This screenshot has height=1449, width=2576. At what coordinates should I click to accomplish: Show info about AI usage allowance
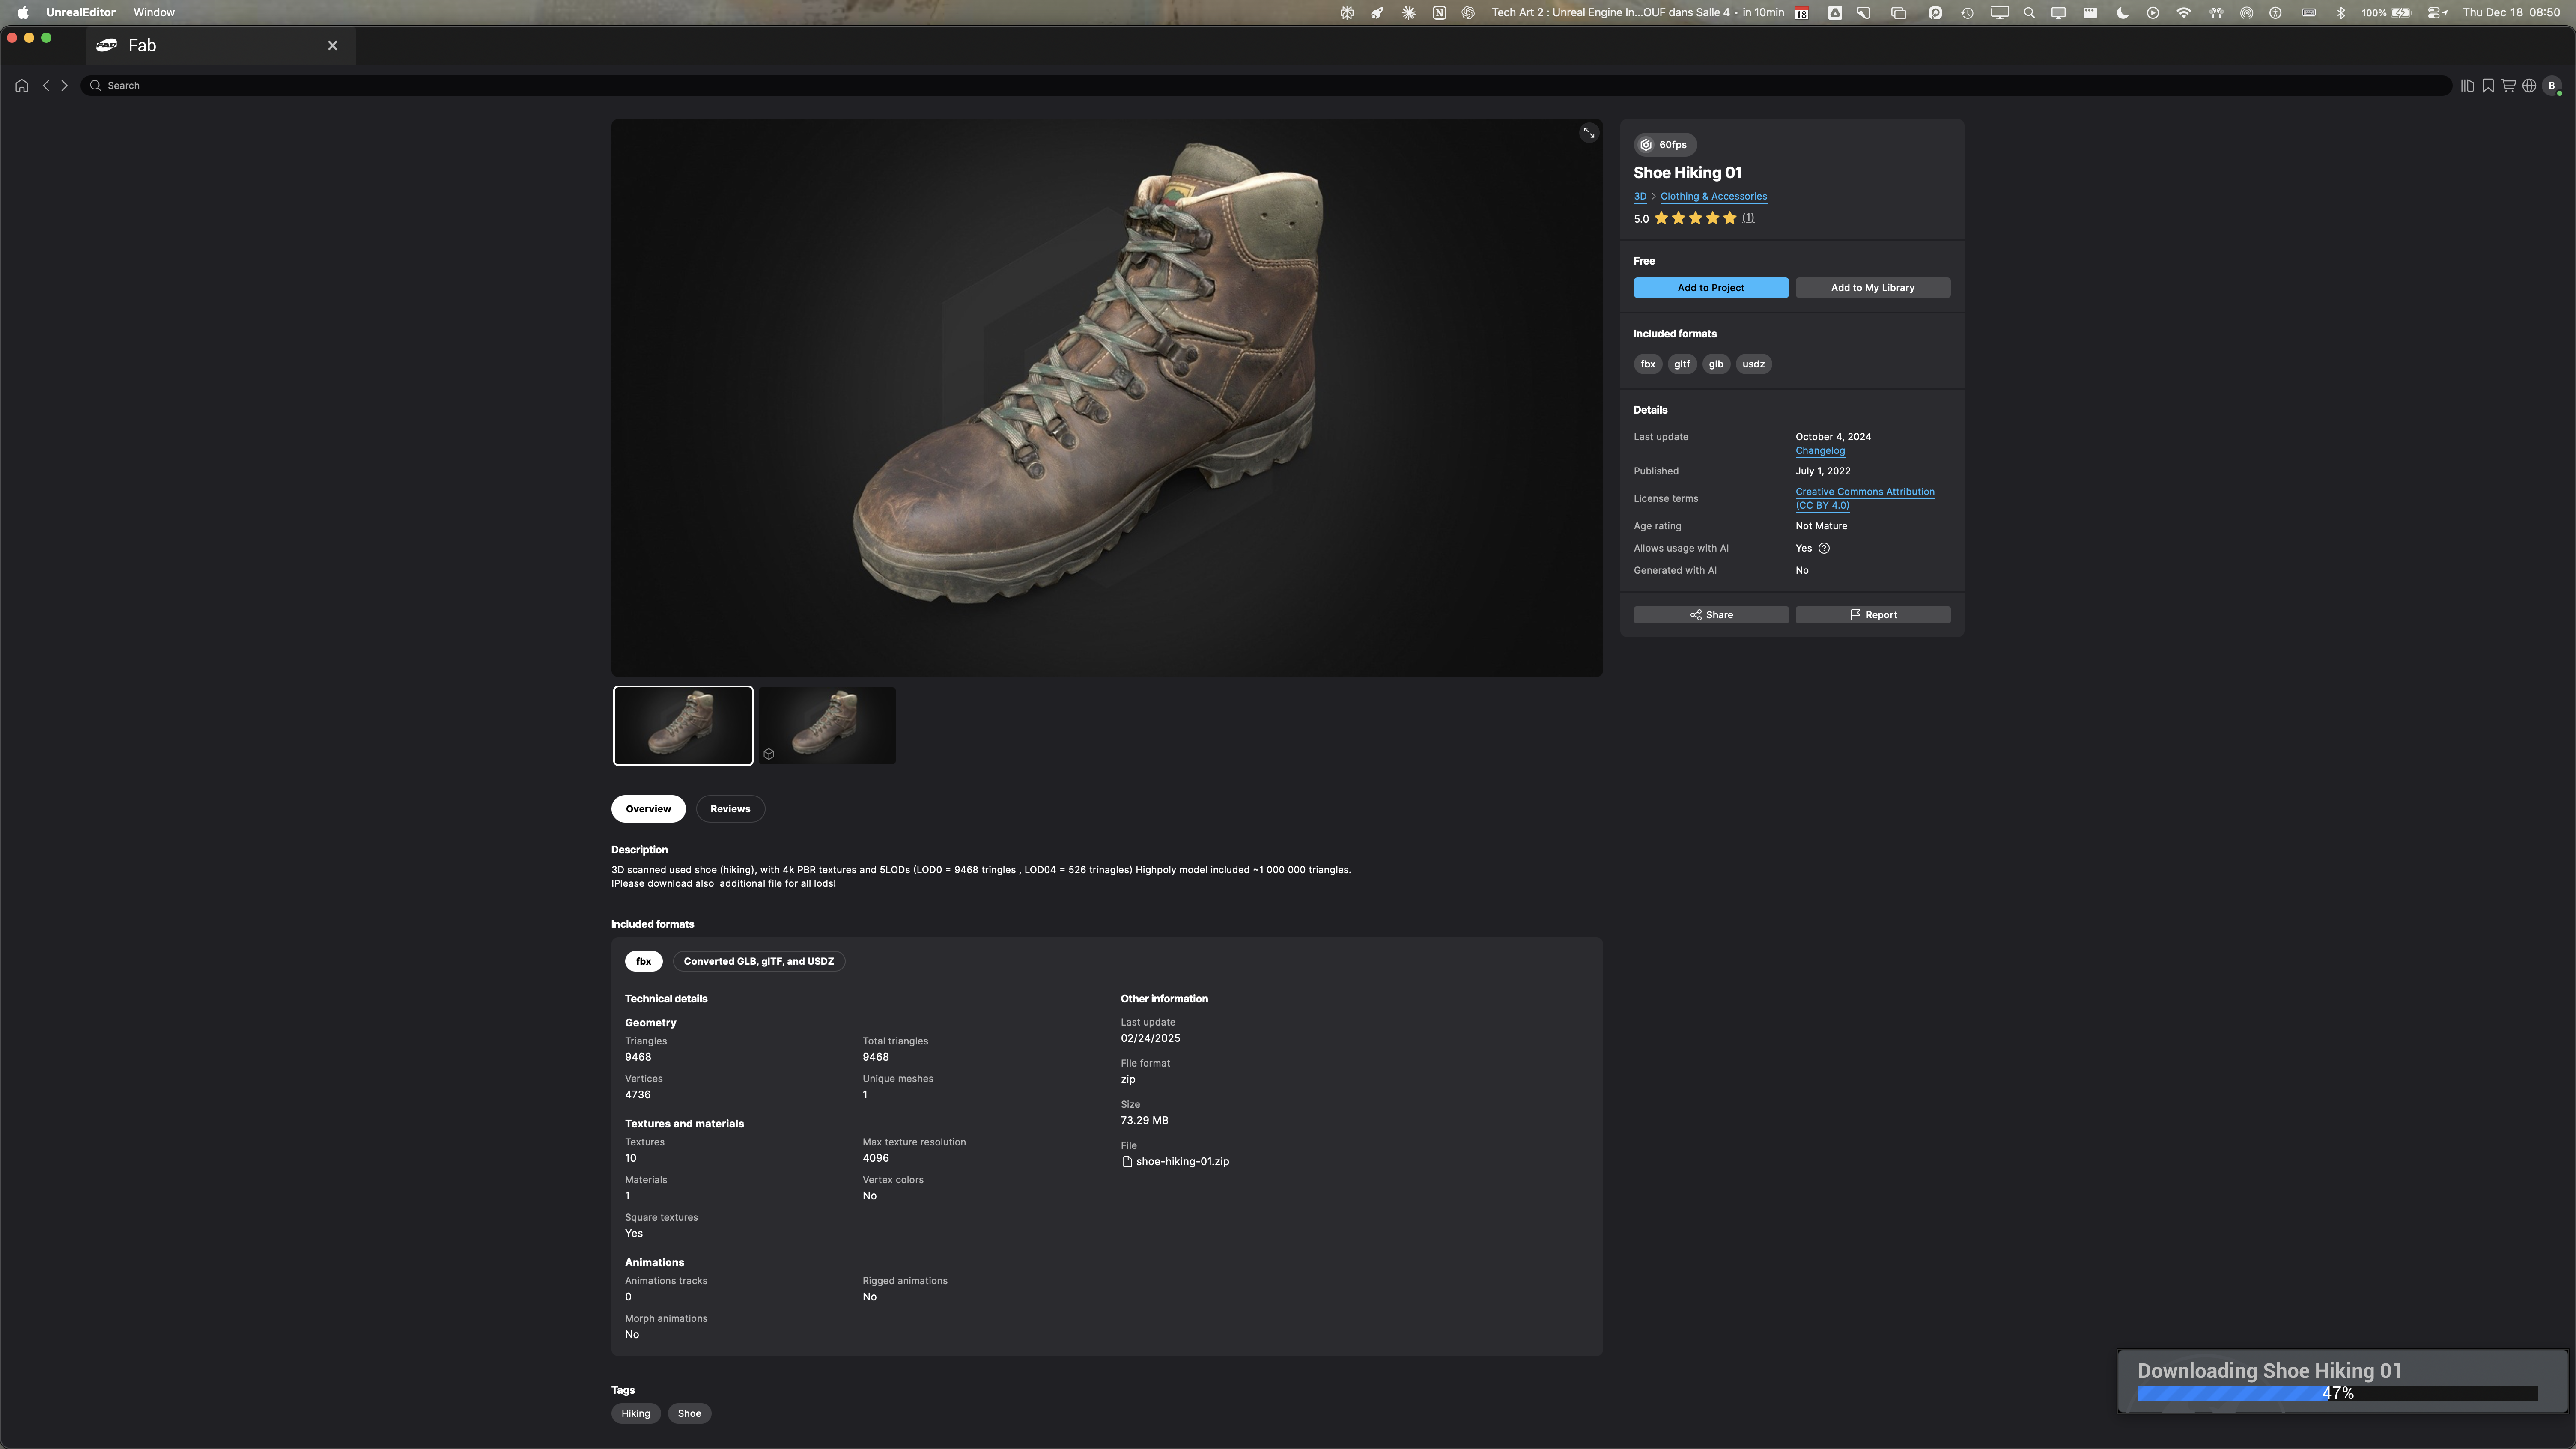click(1824, 548)
